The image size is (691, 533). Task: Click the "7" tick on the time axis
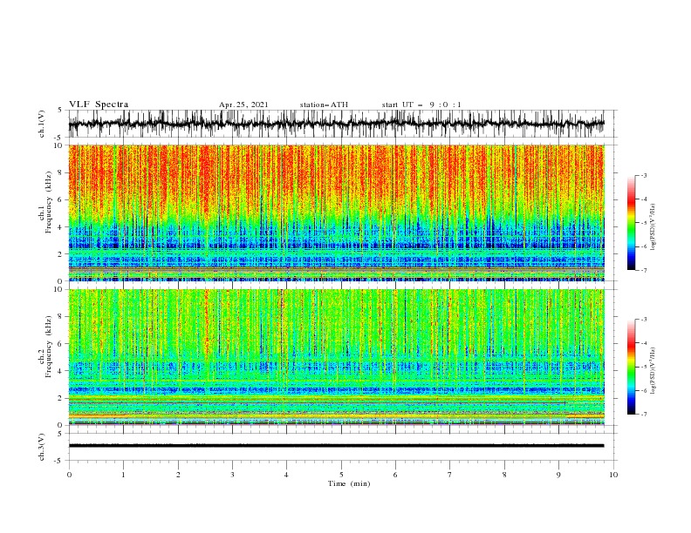coord(450,475)
